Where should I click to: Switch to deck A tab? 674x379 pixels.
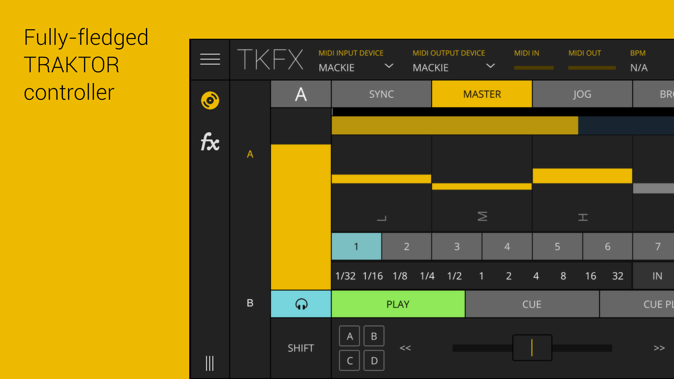point(250,154)
